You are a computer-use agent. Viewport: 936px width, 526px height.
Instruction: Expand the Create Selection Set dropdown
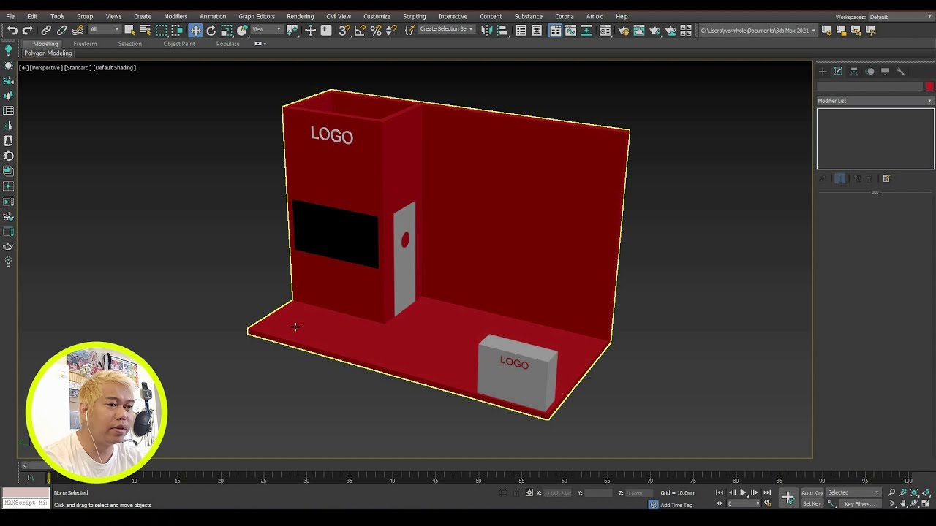(x=447, y=29)
